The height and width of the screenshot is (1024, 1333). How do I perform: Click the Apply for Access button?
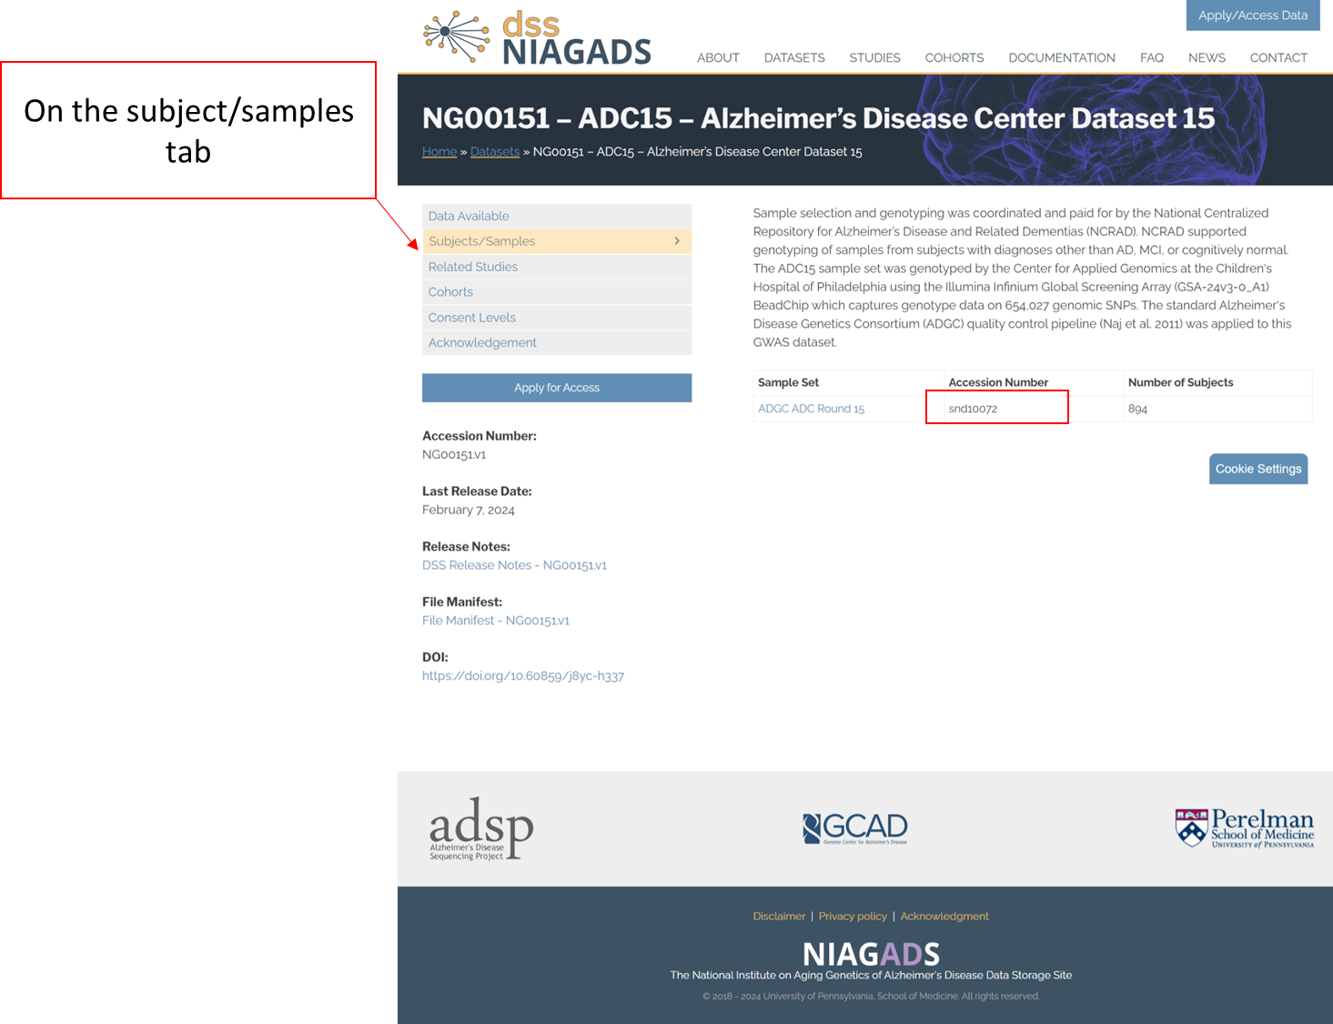[x=557, y=388]
